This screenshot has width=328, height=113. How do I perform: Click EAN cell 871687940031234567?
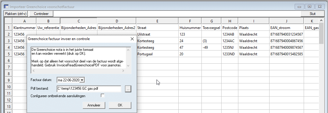[287, 34]
